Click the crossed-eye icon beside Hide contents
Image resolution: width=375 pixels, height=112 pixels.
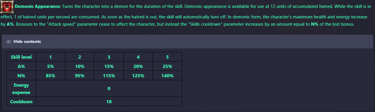[9, 42]
